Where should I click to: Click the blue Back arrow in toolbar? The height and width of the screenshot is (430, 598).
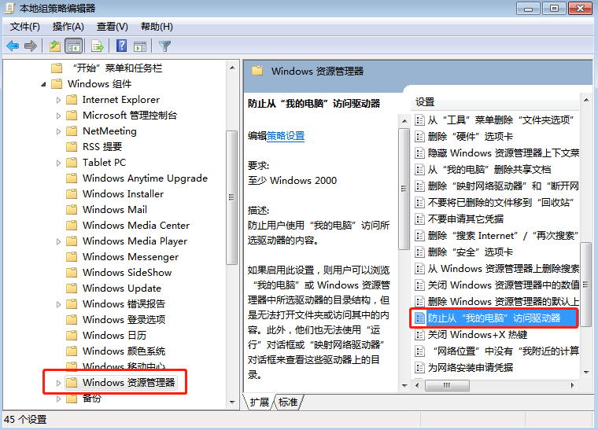tap(13, 46)
